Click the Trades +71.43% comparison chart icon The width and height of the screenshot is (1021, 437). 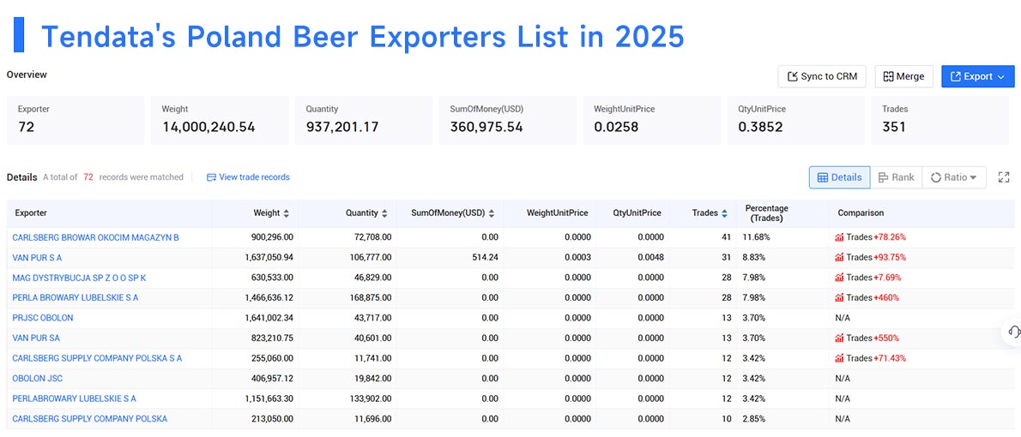[x=839, y=358]
